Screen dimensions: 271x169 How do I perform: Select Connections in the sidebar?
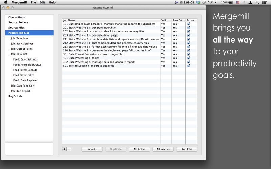pyautogui.click(x=29, y=17)
